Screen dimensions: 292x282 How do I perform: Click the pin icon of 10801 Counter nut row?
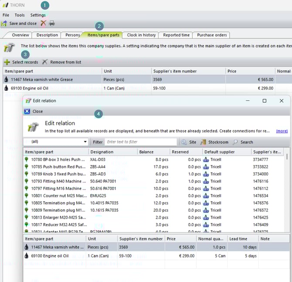pos(27,196)
